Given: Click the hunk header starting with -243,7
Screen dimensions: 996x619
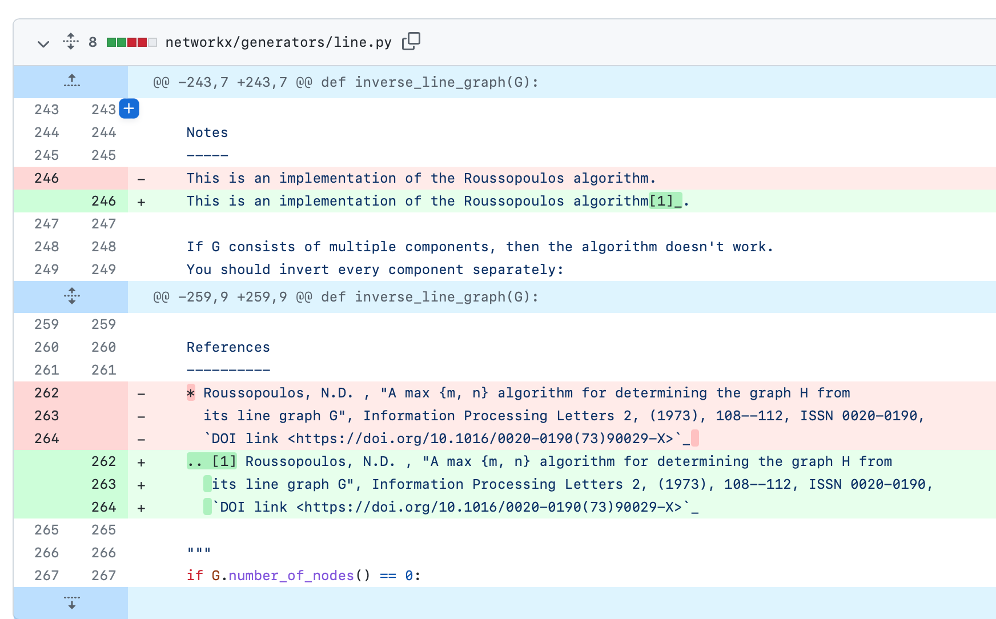Looking at the screenshot, I should (346, 82).
